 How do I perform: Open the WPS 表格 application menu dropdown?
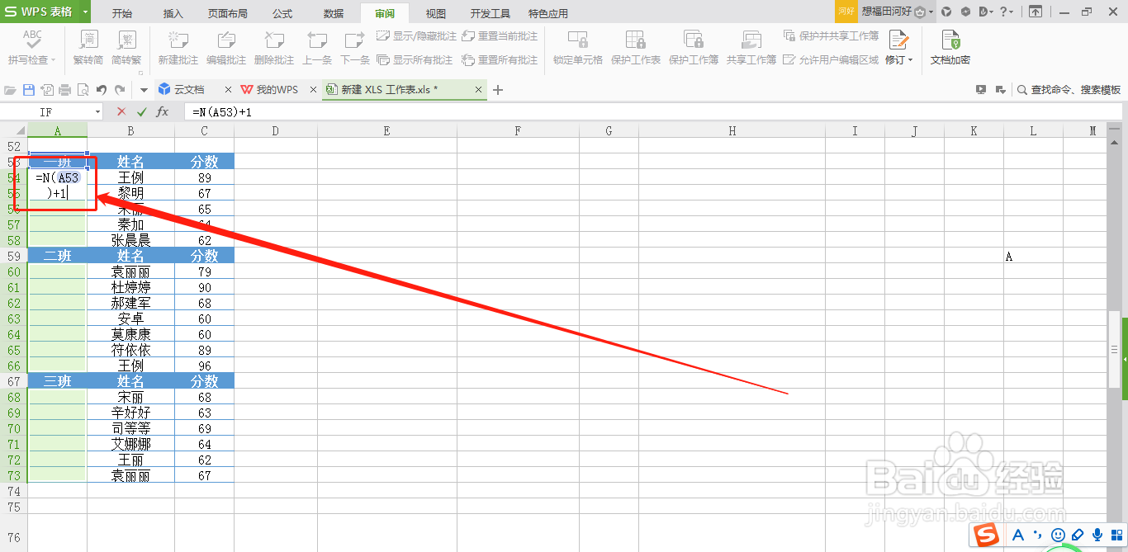click(86, 12)
